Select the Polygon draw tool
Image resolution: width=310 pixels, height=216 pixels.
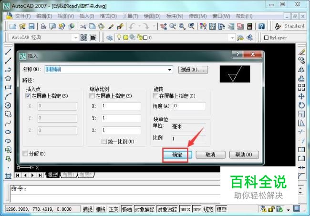click(x=8, y=79)
